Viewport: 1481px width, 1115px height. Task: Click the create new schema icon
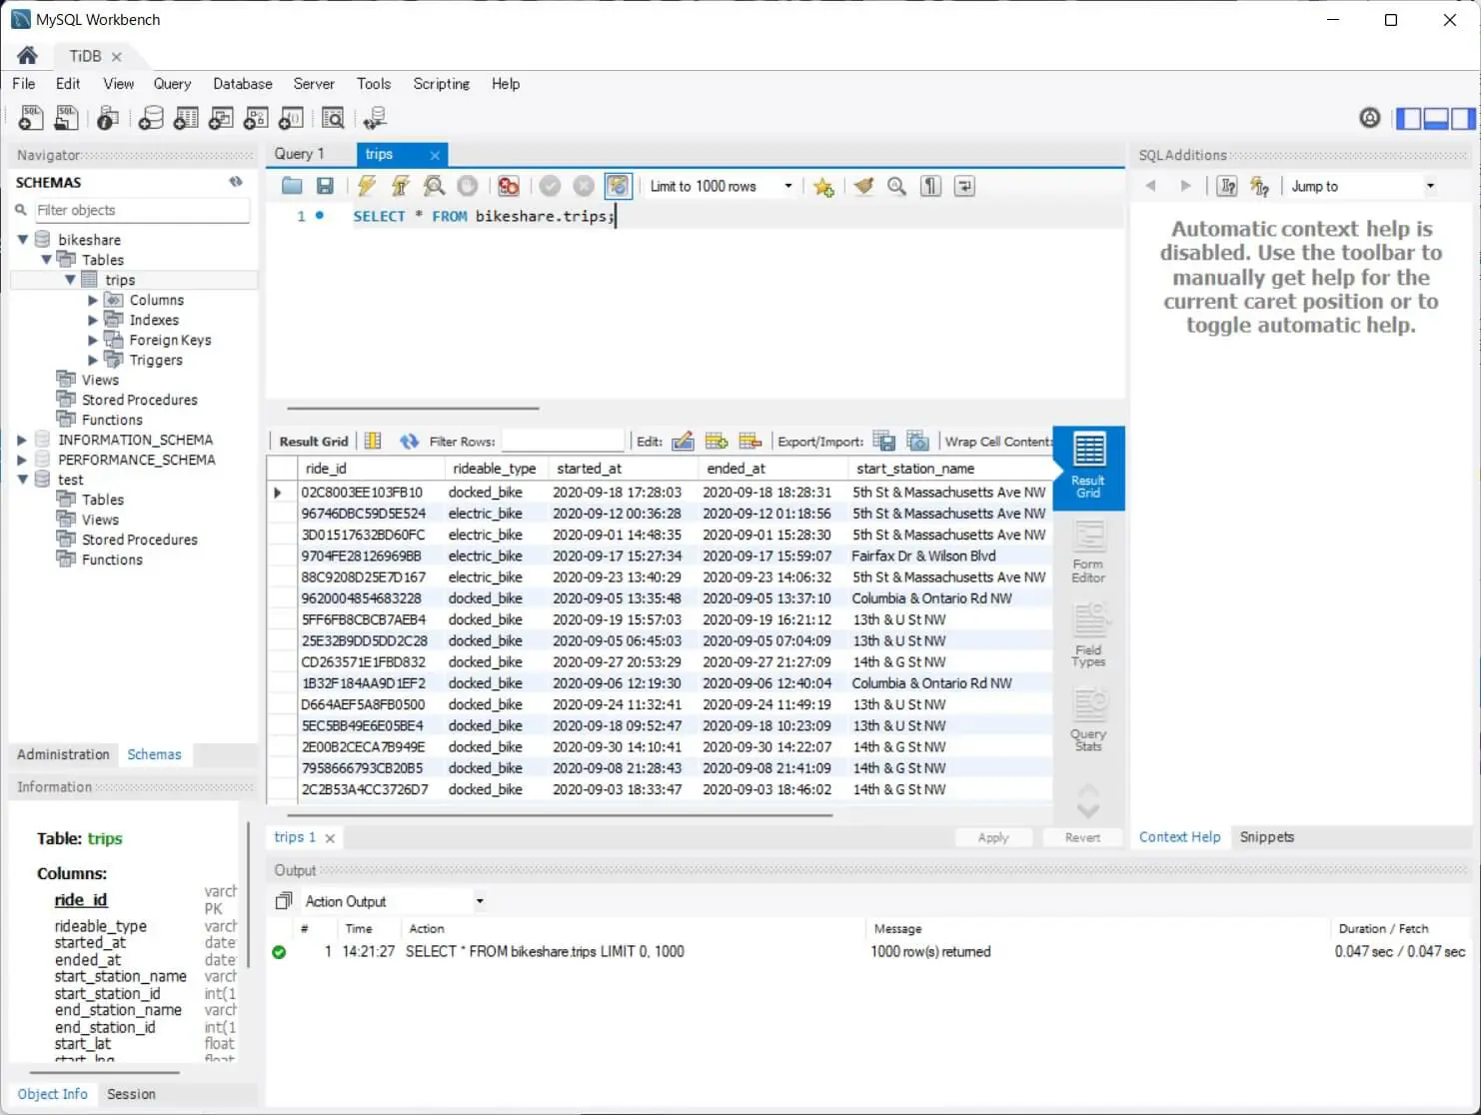(x=151, y=119)
